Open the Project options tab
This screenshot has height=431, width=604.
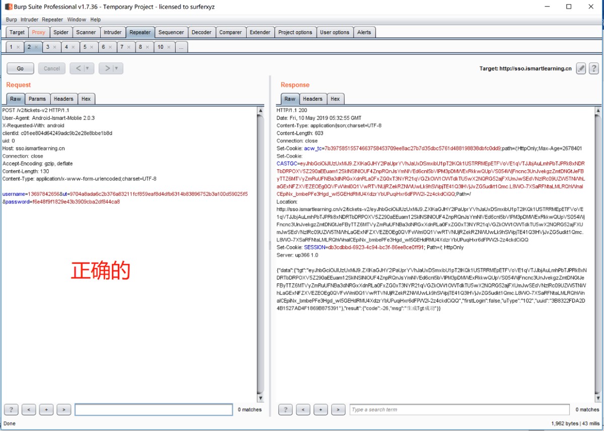click(295, 32)
